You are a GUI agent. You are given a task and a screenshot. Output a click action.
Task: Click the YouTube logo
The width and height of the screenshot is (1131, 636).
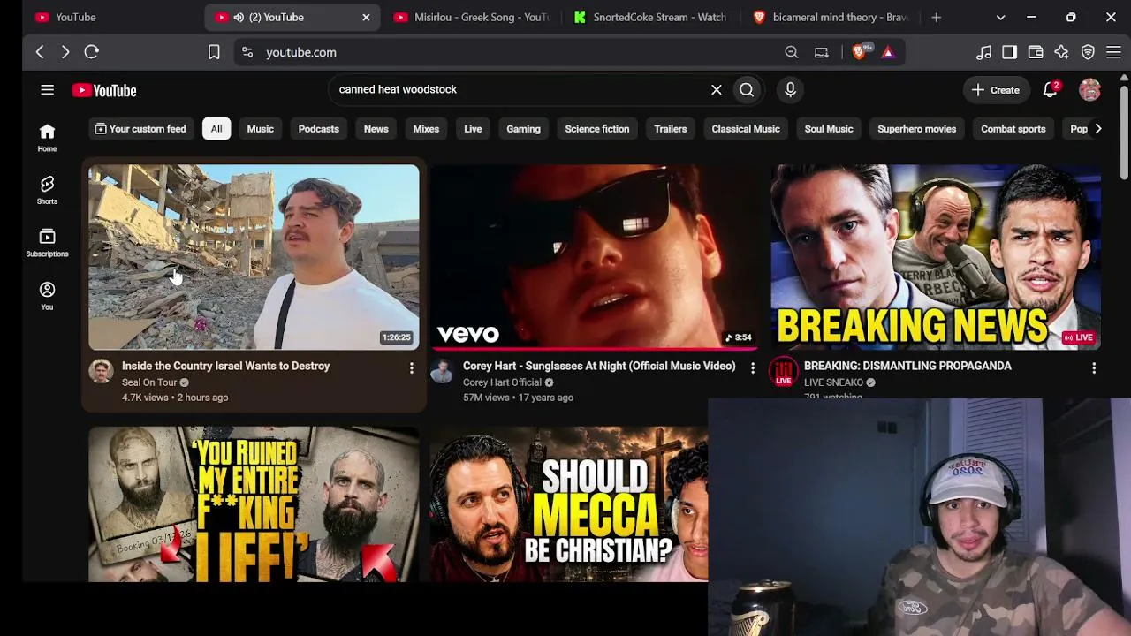click(104, 90)
